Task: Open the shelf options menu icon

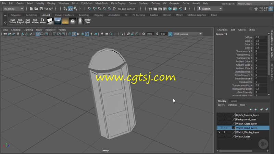Action: 5,22
